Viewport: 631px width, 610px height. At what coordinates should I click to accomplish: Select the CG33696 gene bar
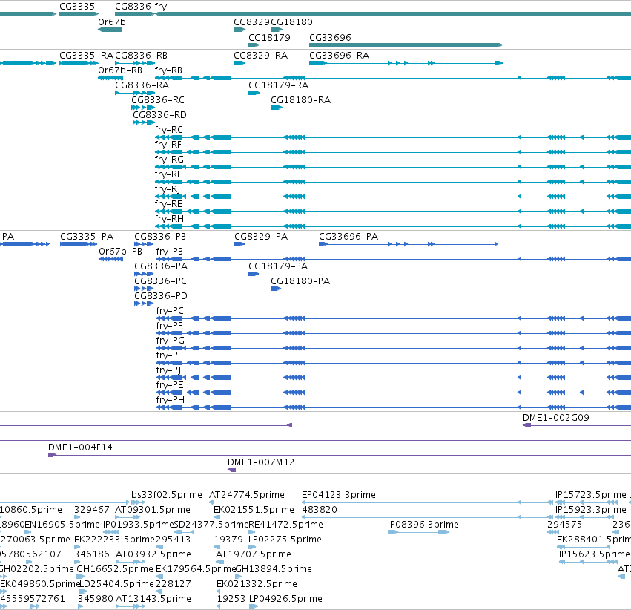coord(406,45)
